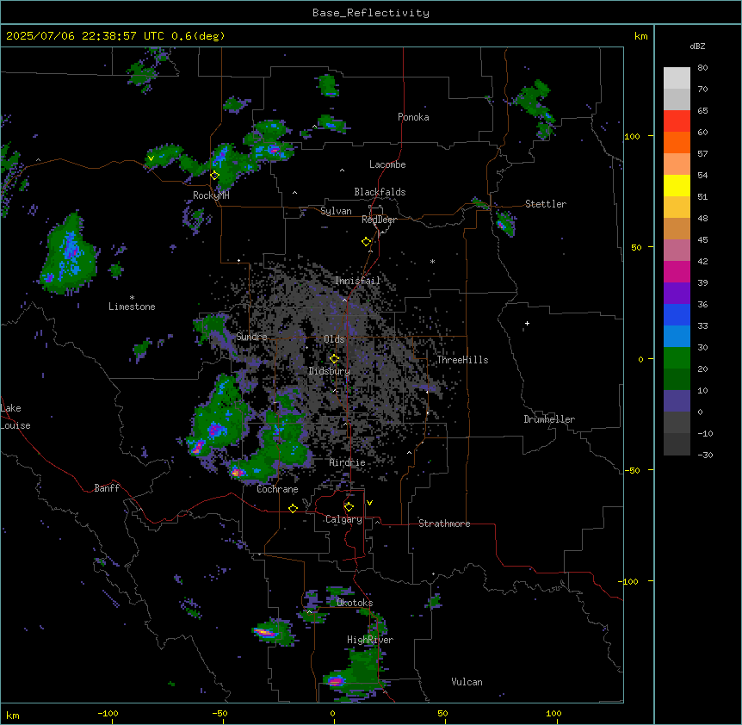Click the yellow diamond marker above RockyMH
The image size is (742, 725).
[214, 176]
